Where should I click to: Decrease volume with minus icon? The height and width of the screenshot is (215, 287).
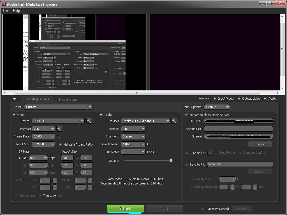[x=122, y=161]
